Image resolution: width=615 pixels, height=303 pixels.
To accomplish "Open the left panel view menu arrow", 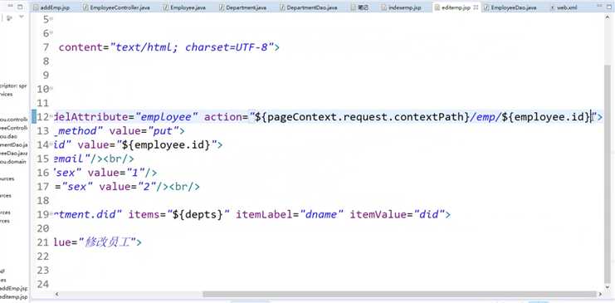I will 22,17.
